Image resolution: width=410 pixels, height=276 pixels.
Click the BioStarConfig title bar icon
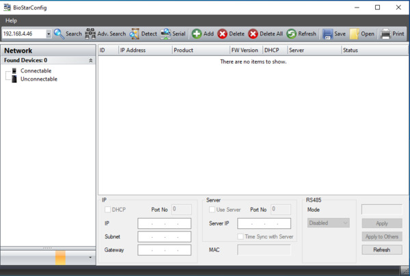[x=8, y=8]
